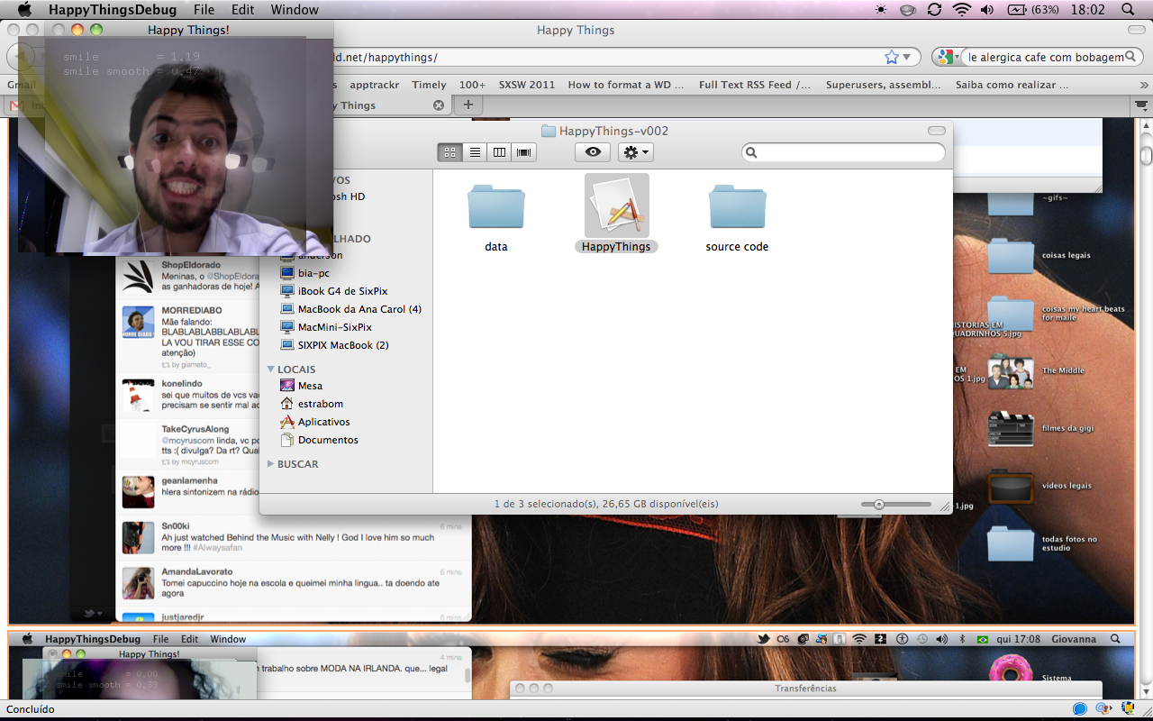1153x721 pixels.
Task: Collapse the LOCAIS sidebar section
Action: (271, 370)
